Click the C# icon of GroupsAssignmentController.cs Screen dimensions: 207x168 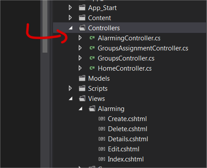92,48
